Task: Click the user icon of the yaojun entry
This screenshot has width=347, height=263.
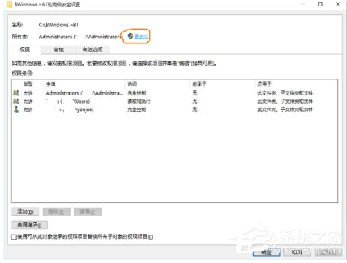Action: [16, 109]
